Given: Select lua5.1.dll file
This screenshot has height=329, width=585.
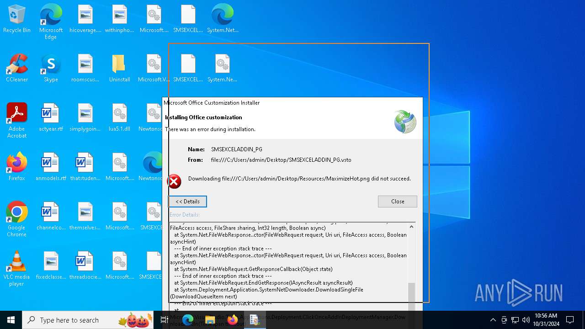Looking at the screenshot, I should (x=119, y=118).
